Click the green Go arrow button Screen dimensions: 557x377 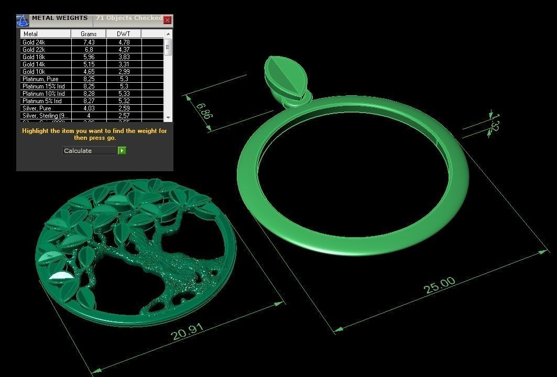tap(122, 151)
